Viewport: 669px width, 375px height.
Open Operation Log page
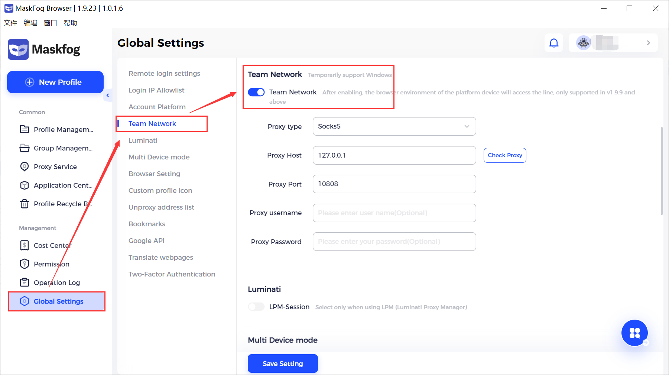click(57, 282)
